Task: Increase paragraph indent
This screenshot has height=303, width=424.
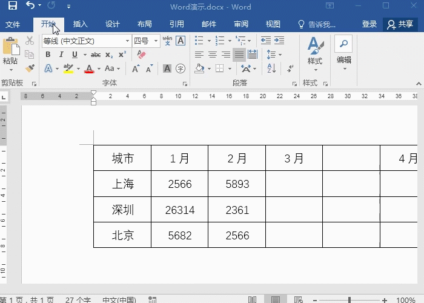Action: click(x=279, y=41)
